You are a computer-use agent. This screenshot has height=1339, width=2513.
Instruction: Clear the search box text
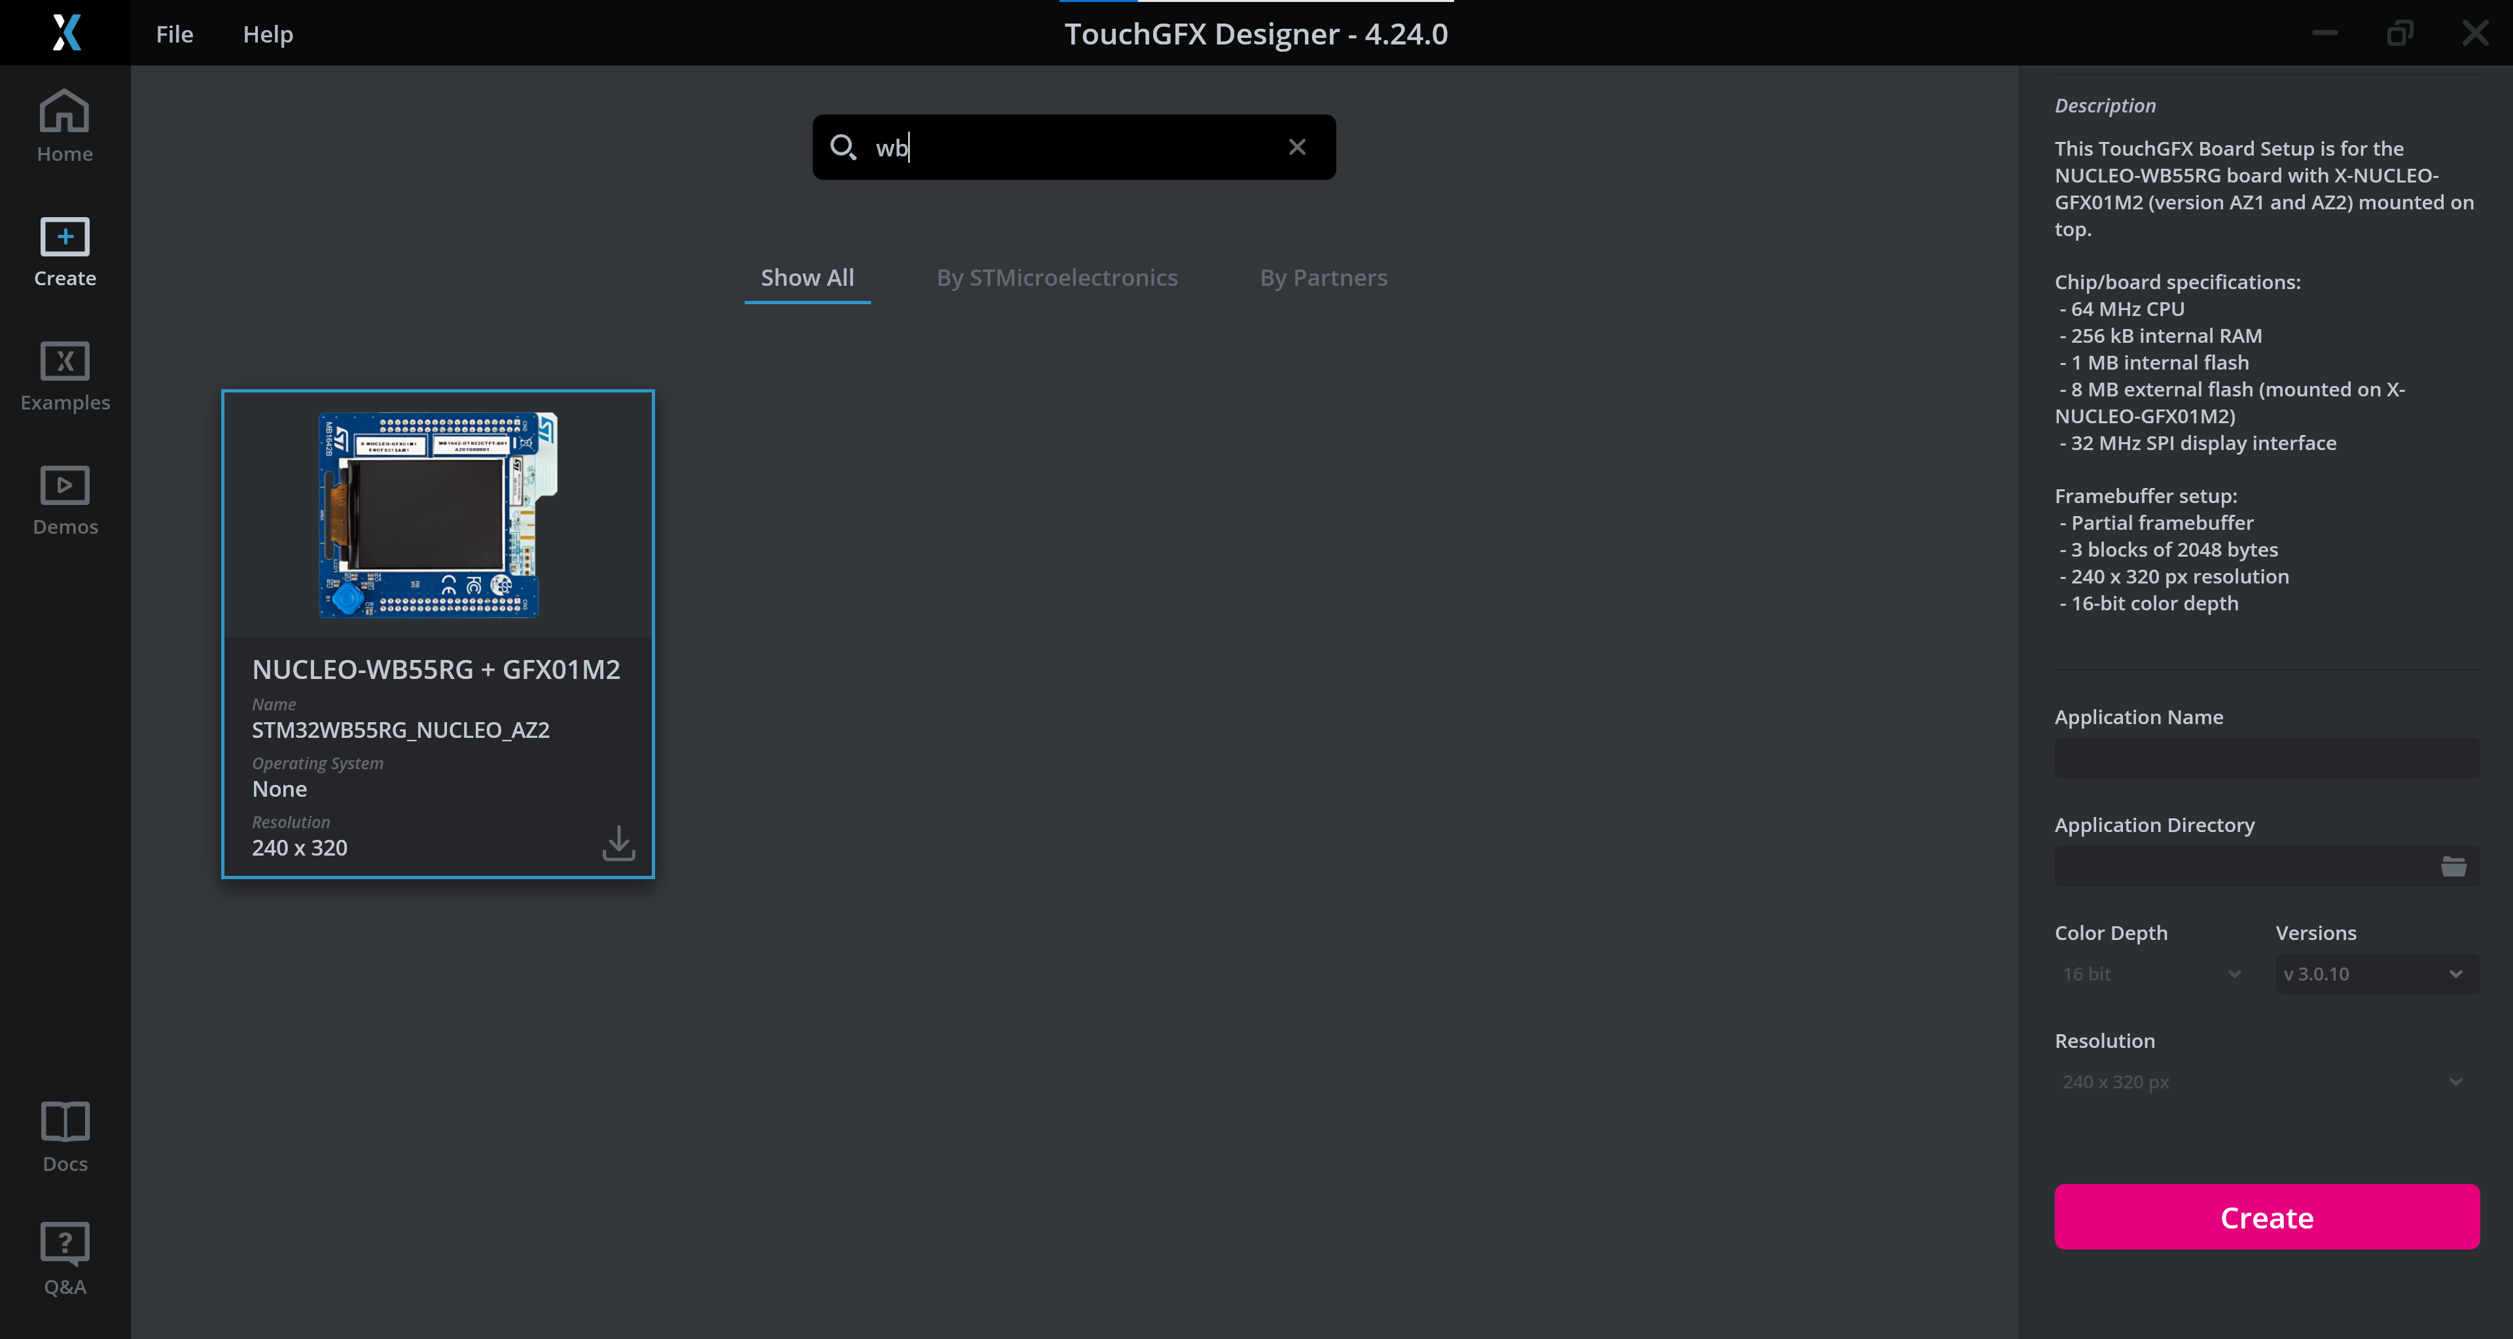click(x=1296, y=147)
